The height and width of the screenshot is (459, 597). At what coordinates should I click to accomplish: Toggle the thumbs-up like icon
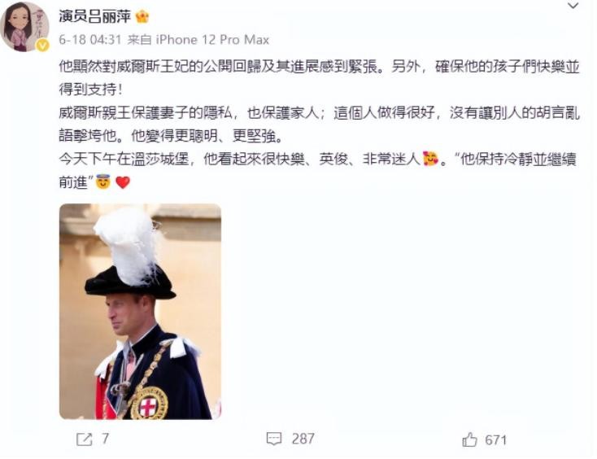469,439
